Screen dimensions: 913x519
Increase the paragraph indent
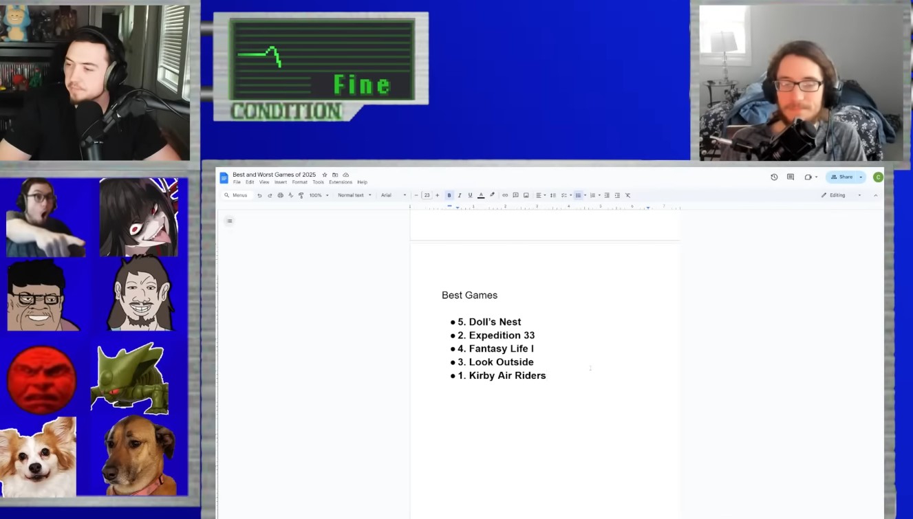coord(617,195)
